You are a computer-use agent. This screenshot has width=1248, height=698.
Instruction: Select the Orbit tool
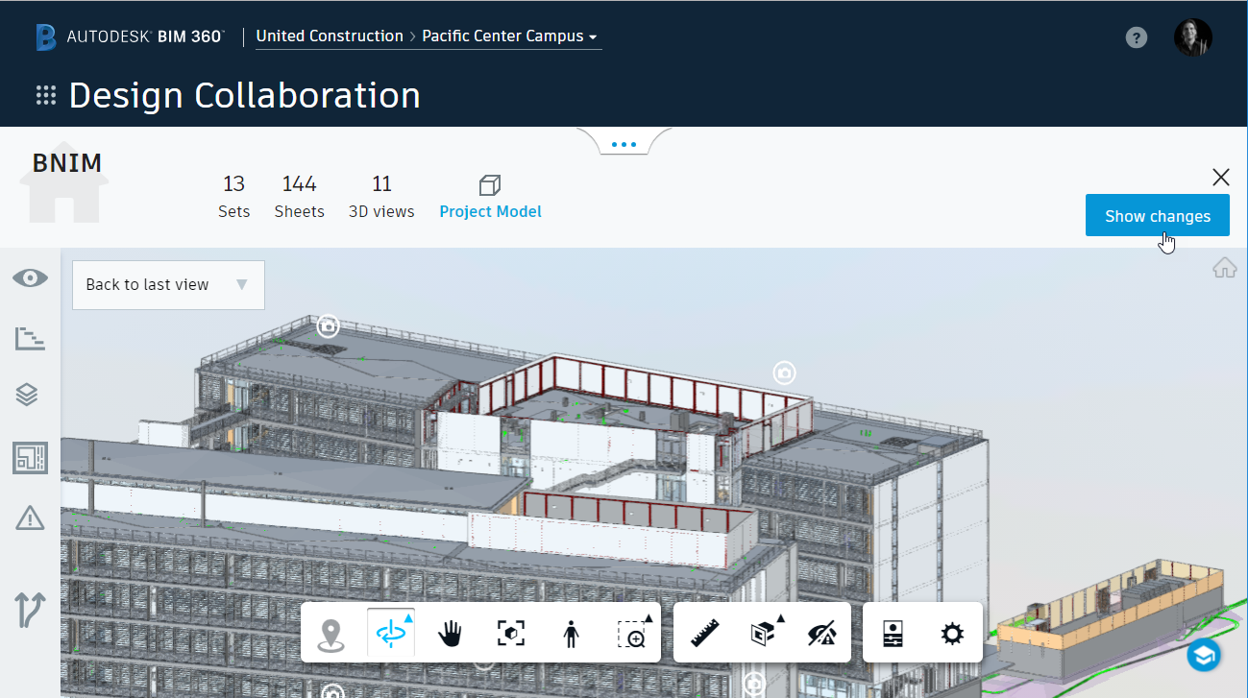(389, 633)
